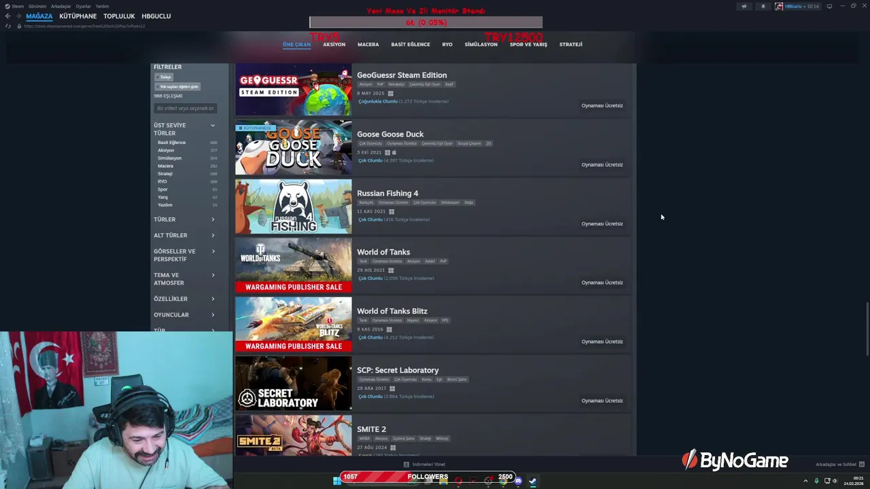
Task: Click the Friends and Chat icon
Action: (x=862, y=465)
